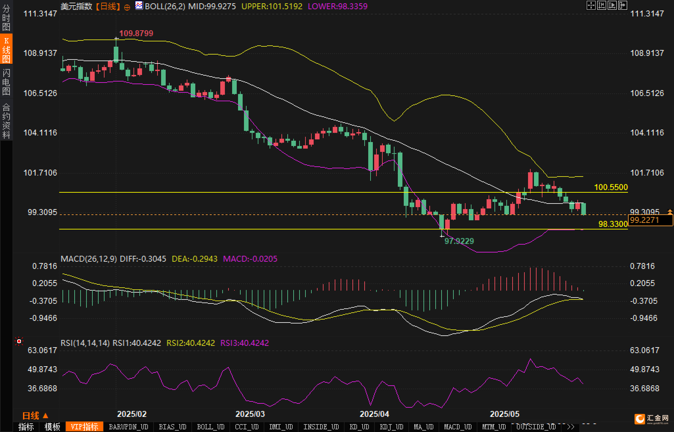Click the RSI3:40.4242 value

click(x=245, y=343)
